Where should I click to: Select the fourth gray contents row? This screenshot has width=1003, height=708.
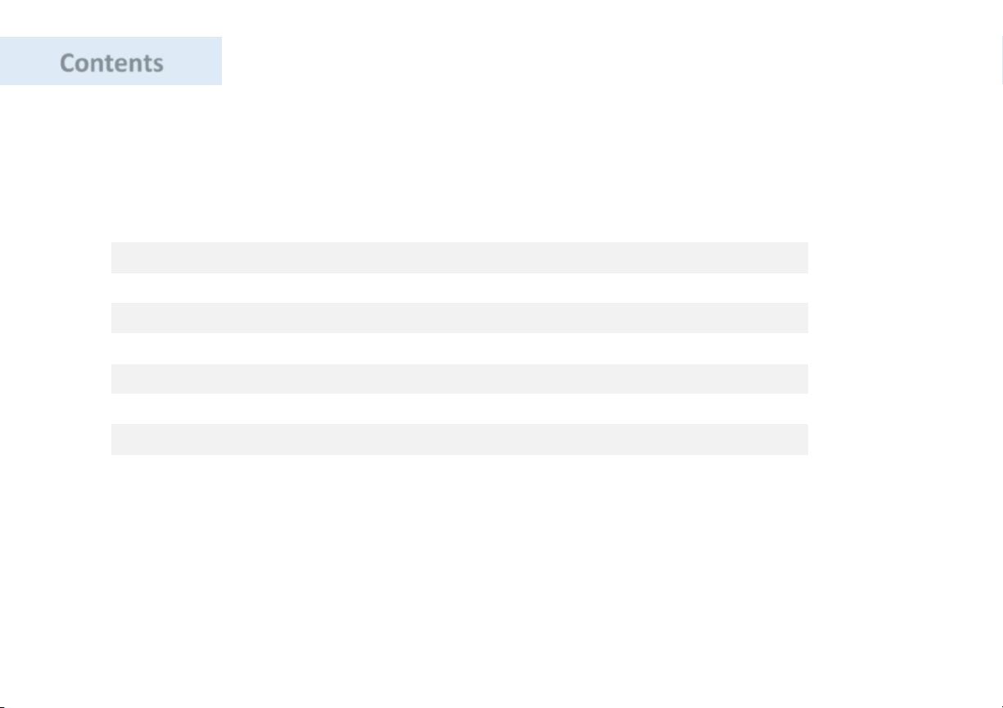coord(459,439)
